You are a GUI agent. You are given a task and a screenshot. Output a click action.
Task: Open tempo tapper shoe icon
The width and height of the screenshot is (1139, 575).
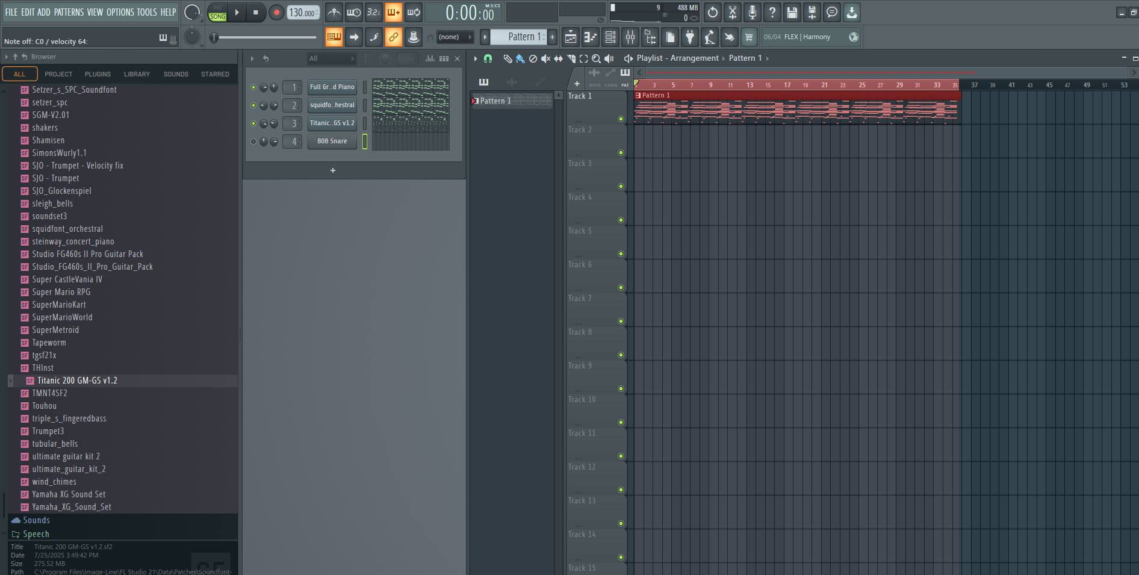[710, 37]
